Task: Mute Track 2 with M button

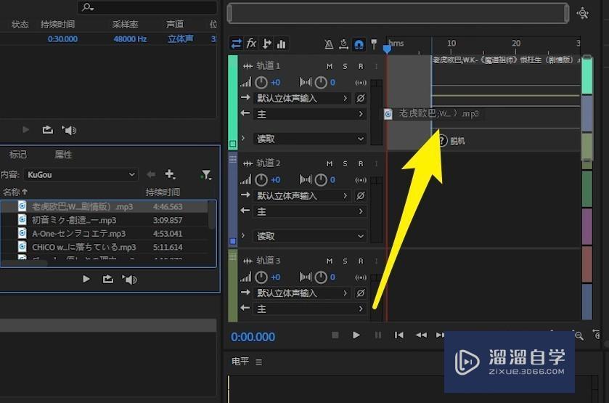Action: [x=330, y=163]
